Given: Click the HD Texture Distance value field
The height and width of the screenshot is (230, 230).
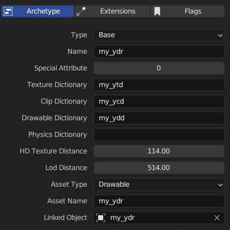Looking at the screenshot, I should (159, 151).
